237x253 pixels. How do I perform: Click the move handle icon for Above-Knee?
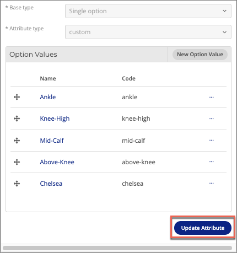tap(17, 162)
